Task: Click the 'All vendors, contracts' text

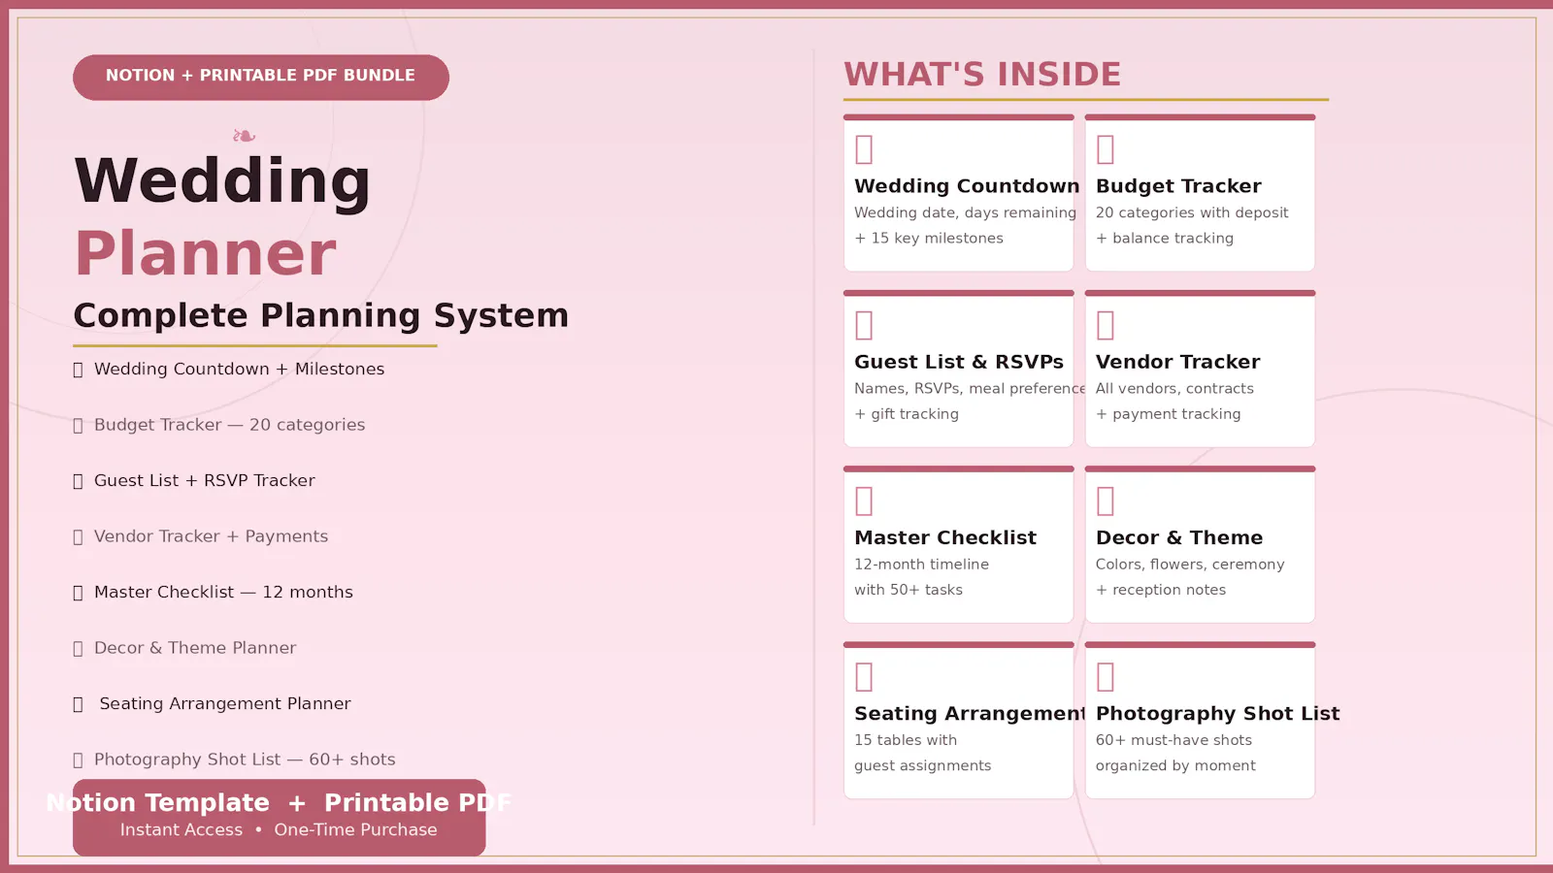Action: (1174, 389)
